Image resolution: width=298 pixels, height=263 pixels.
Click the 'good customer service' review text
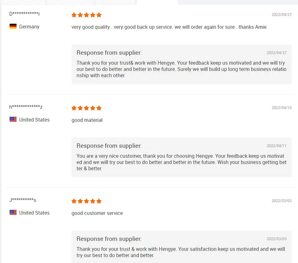tap(97, 213)
